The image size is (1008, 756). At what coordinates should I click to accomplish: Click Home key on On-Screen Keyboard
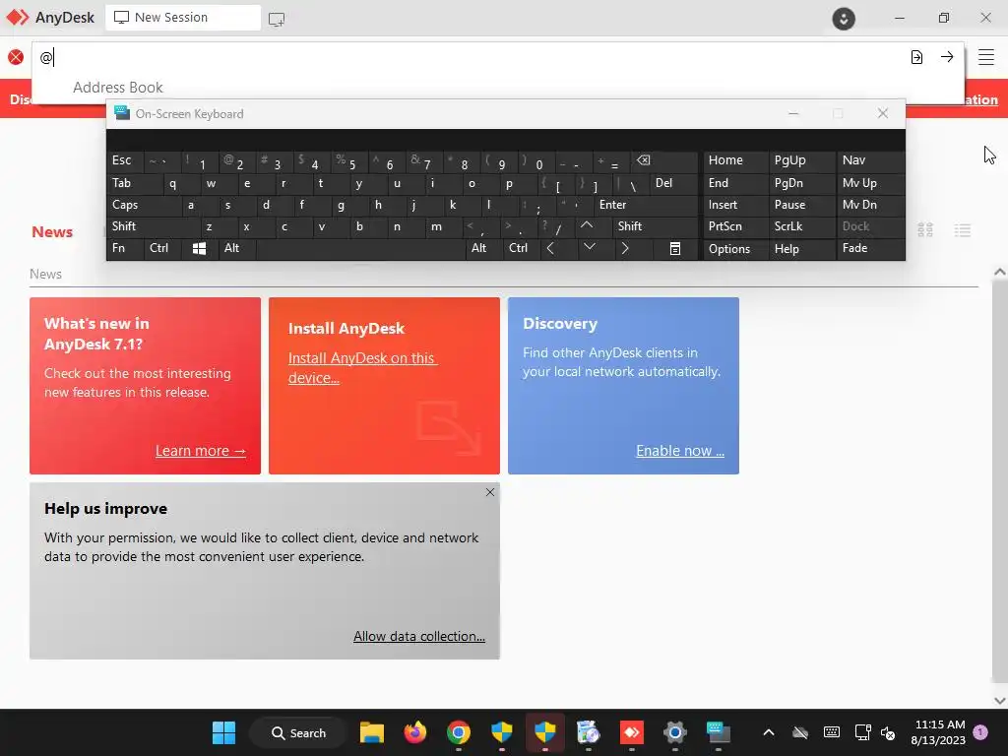tap(735, 160)
